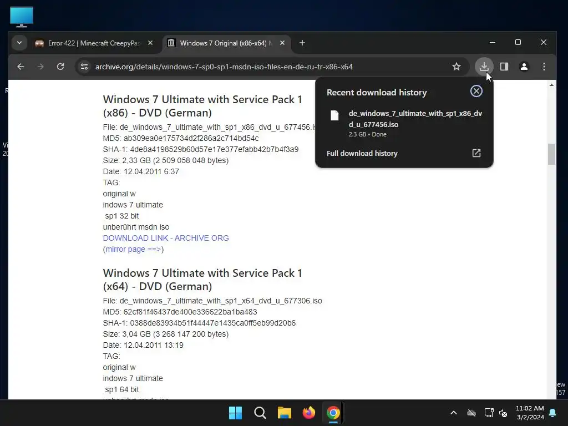Click the 'sp1 32 bit' tag text
This screenshot has height=426, width=568.
pos(122,216)
